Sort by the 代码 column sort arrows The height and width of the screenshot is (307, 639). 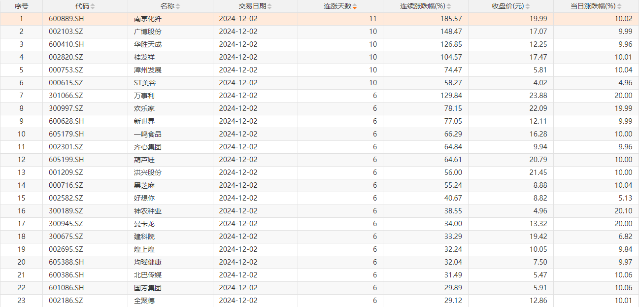(93, 6)
